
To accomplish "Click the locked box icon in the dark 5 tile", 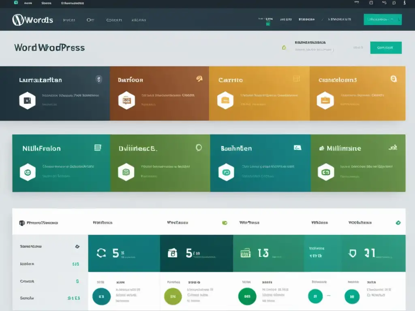I will point(173,253).
